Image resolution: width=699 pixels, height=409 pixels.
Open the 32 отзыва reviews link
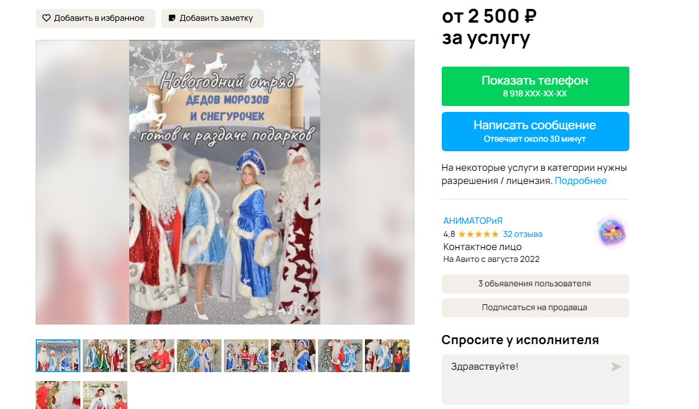click(523, 234)
